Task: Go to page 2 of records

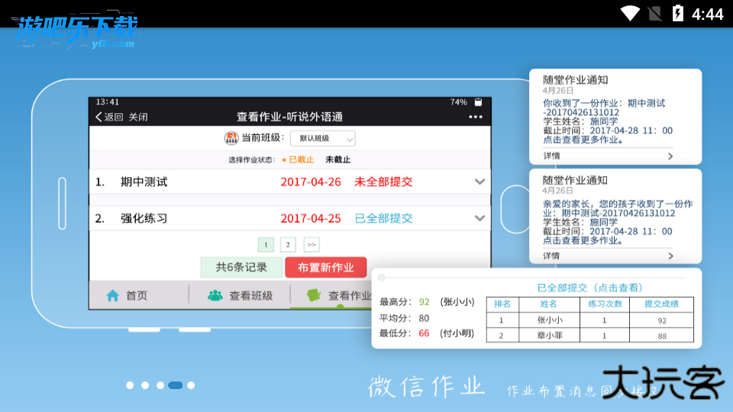Action: (288, 245)
